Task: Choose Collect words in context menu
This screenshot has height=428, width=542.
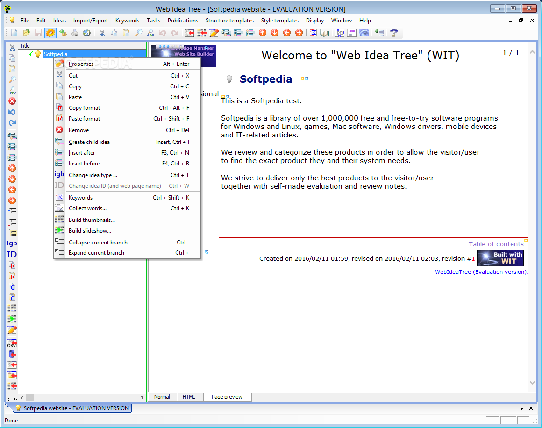Action: [127, 208]
